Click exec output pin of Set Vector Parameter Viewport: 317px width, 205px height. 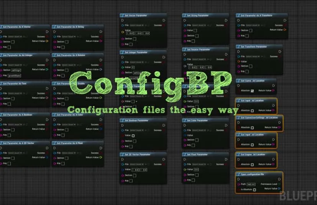coord(164,20)
